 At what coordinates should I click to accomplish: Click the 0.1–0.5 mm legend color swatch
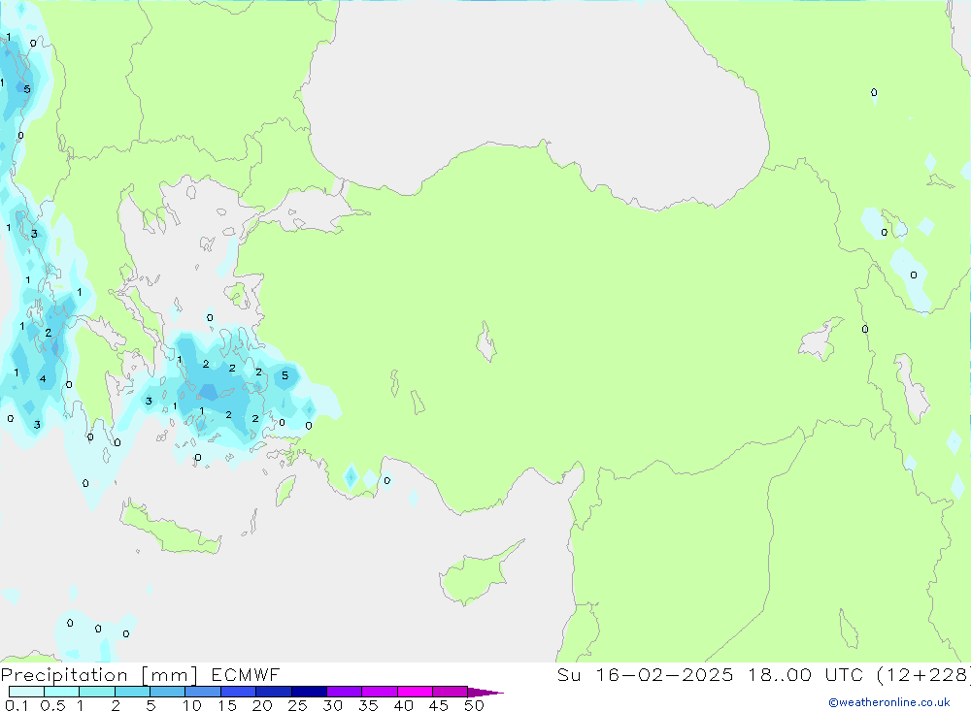point(26,692)
